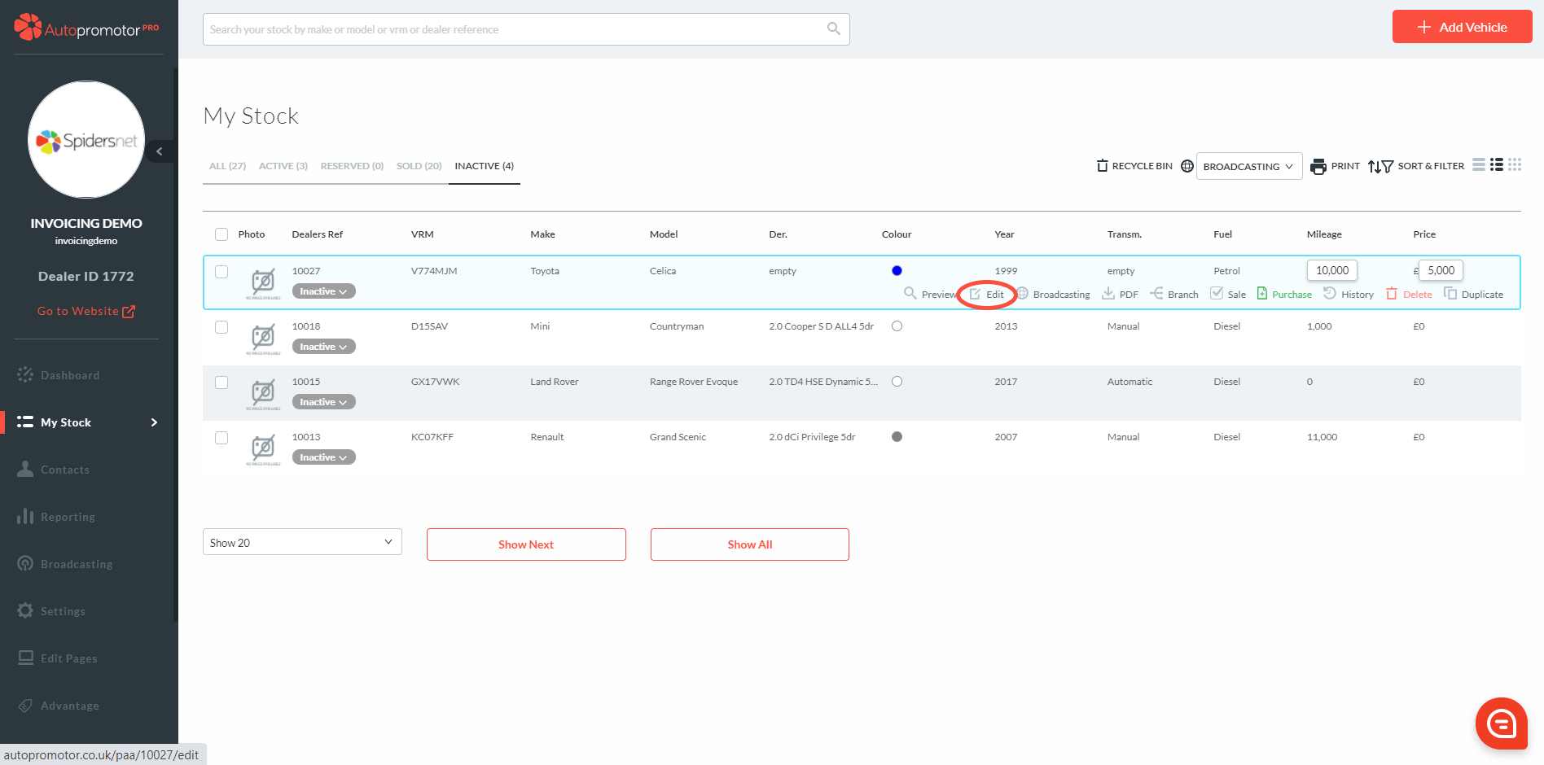Switch to grid view layout
1544x765 pixels.
tap(1515, 165)
